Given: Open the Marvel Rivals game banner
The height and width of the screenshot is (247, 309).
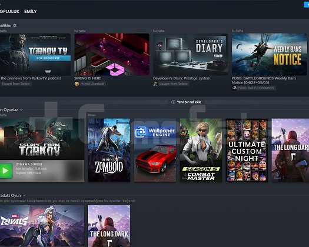Looking at the screenshot, I should (x=42, y=226).
